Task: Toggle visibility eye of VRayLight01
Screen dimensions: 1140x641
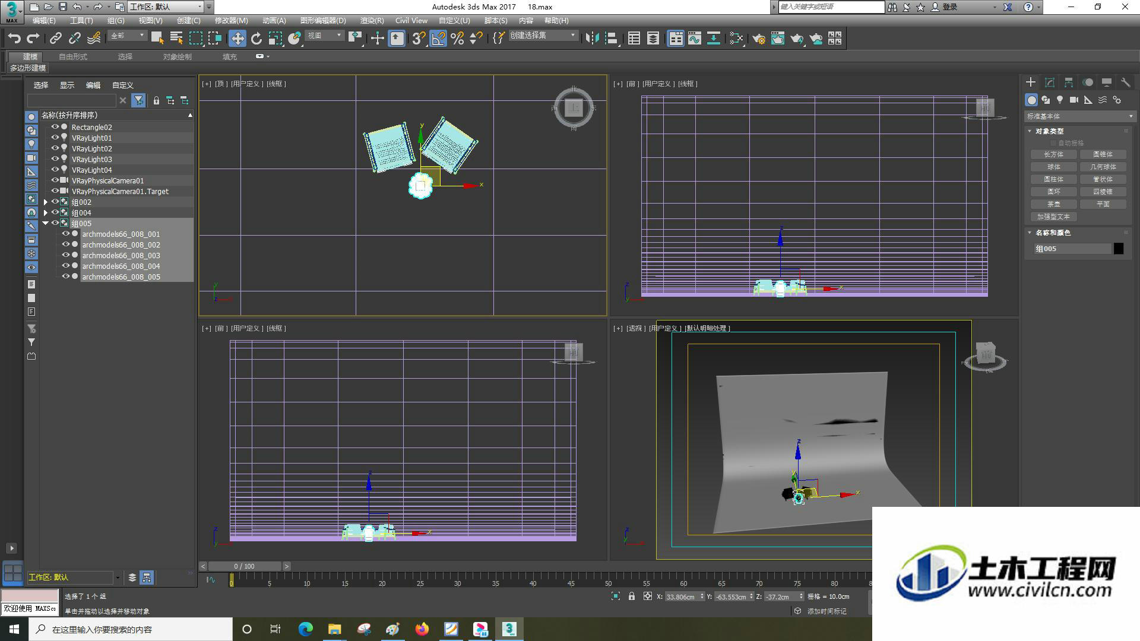Action: [x=55, y=138]
